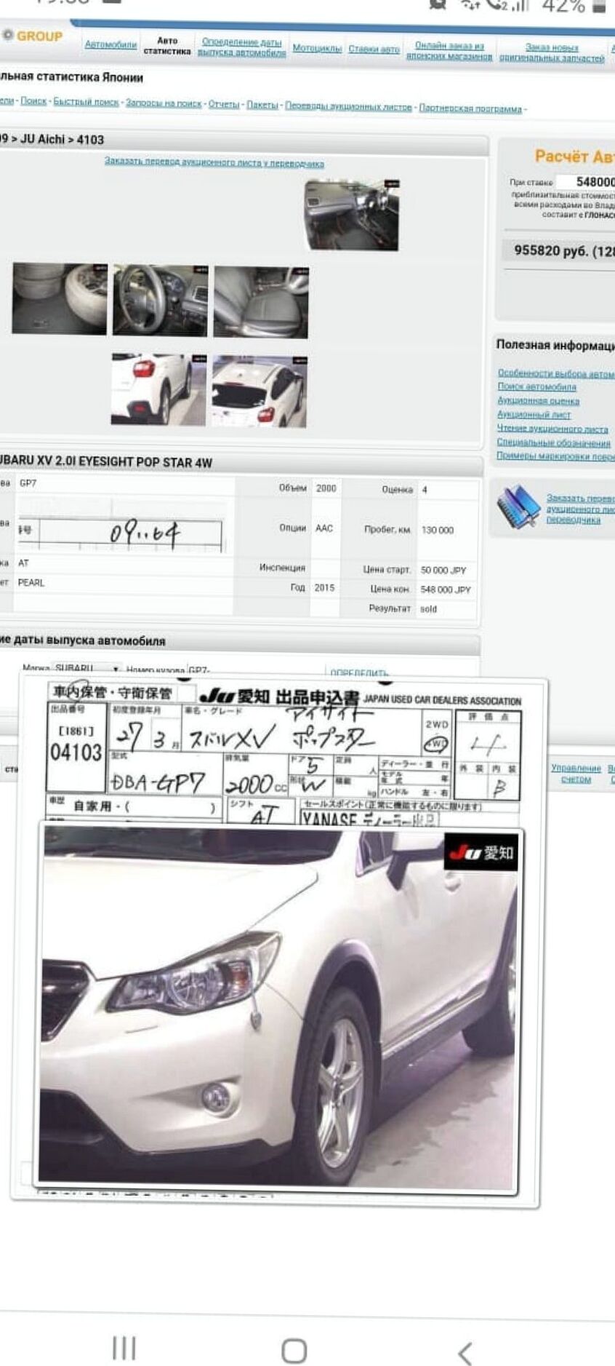Click the 50 000 JPY start price

coord(443,570)
